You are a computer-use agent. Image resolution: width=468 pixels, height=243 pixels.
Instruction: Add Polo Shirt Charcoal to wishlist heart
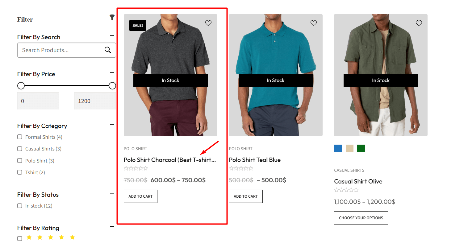pos(208,23)
